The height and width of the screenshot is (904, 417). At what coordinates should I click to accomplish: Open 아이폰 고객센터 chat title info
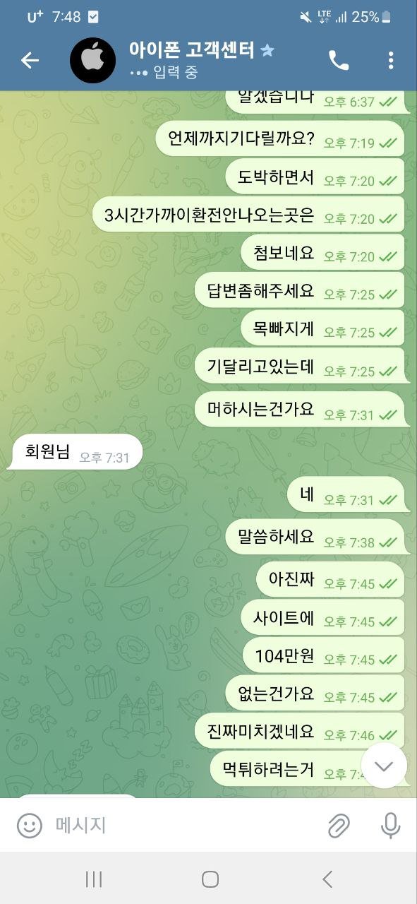click(x=191, y=50)
